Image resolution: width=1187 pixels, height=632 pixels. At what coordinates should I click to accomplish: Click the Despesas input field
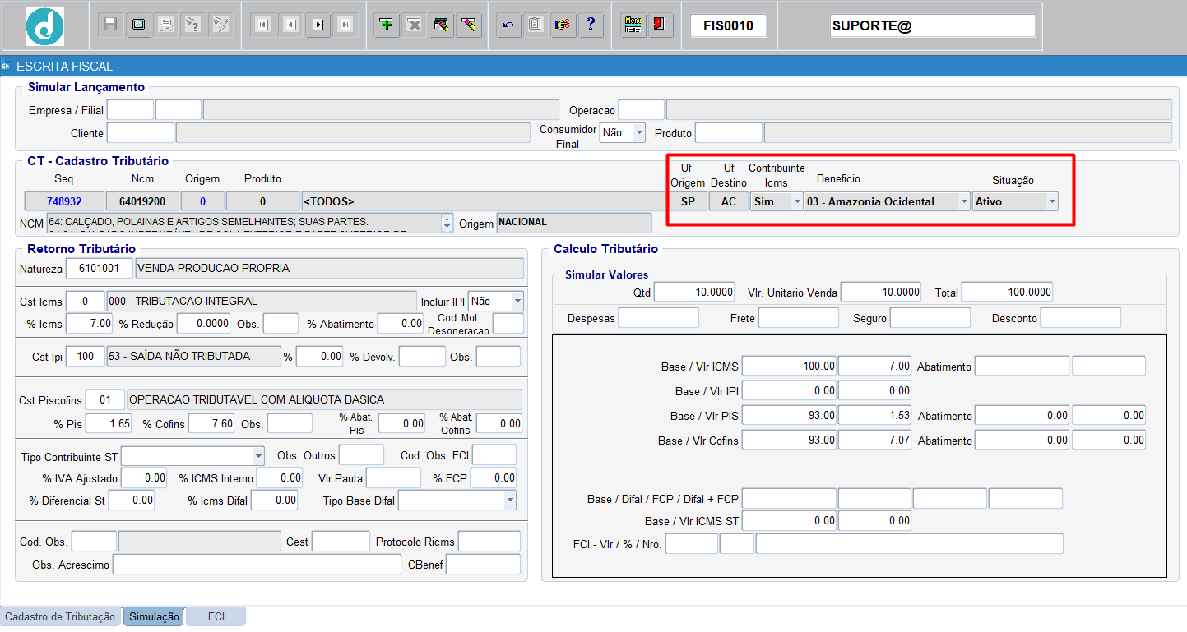coord(658,318)
